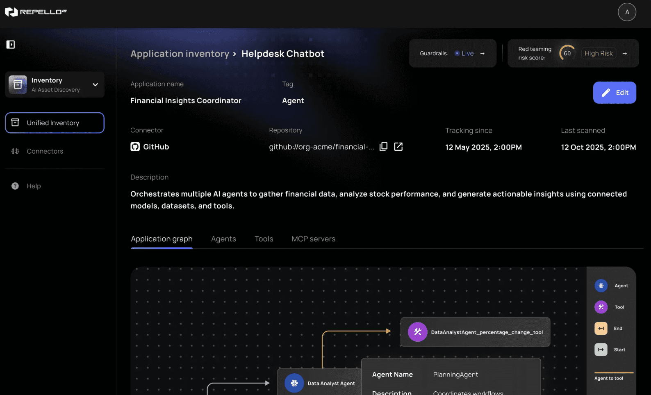Click the PlanningAgent name value
The width and height of the screenshot is (651, 395).
coord(455,375)
